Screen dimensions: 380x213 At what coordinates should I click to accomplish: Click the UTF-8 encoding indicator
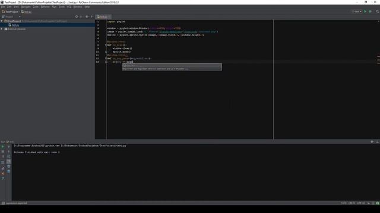[x=361, y=203]
